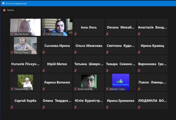Image resolution: width=176 pixels, height=120 pixels.
Task: Click muted mic icon on Інна Лось tile
Action: (75, 34)
